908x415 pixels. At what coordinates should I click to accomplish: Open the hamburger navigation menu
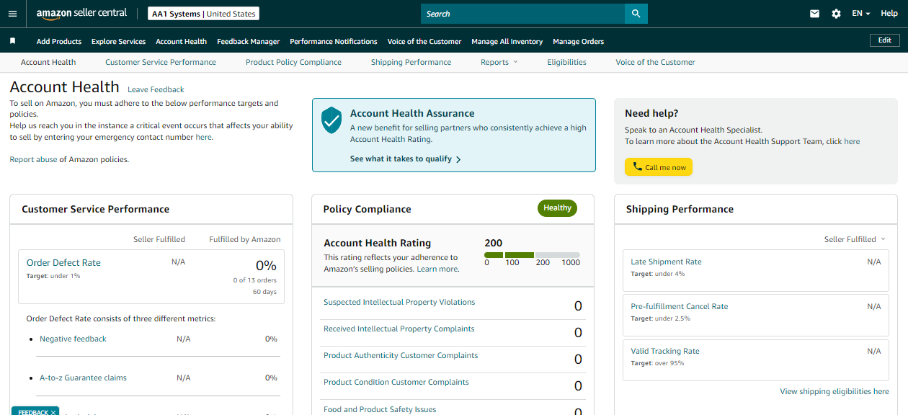(12, 14)
